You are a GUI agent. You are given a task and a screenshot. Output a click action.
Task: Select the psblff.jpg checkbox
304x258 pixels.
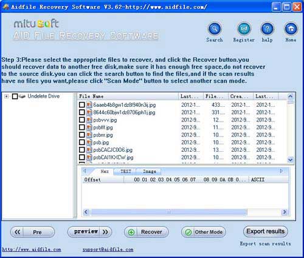(x=82, y=127)
